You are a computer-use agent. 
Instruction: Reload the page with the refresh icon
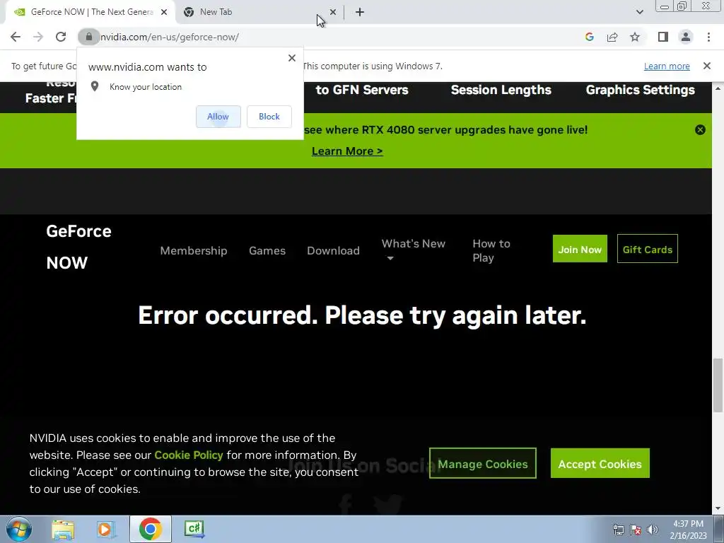click(61, 37)
